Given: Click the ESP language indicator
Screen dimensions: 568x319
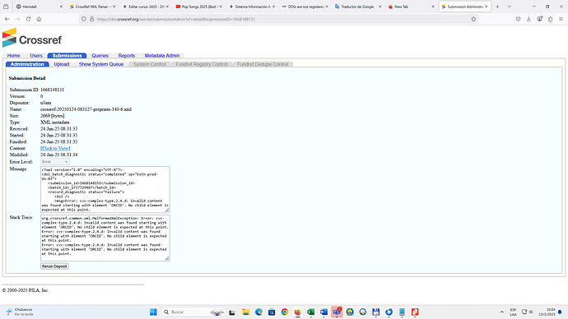Looking at the screenshot, I should pos(513,312).
